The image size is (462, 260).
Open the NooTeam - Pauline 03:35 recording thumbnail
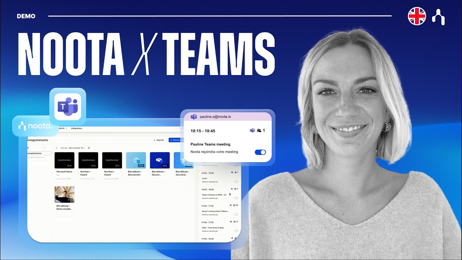click(88, 160)
